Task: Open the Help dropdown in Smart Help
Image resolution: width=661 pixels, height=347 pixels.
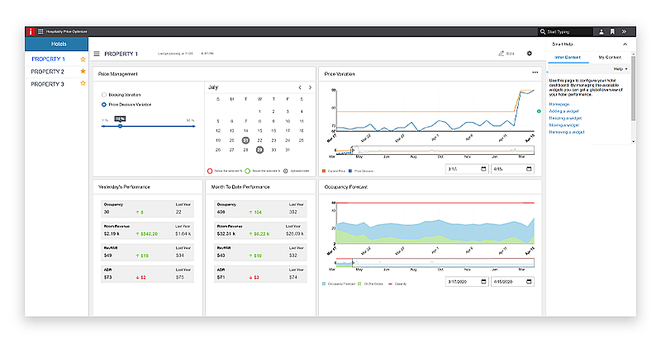Action: point(621,69)
